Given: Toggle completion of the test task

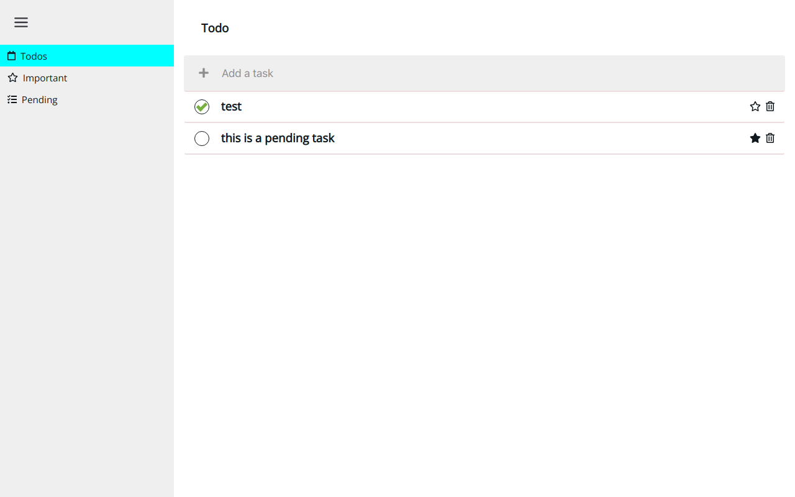Looking at the screenshot, I should click(202, 106).
